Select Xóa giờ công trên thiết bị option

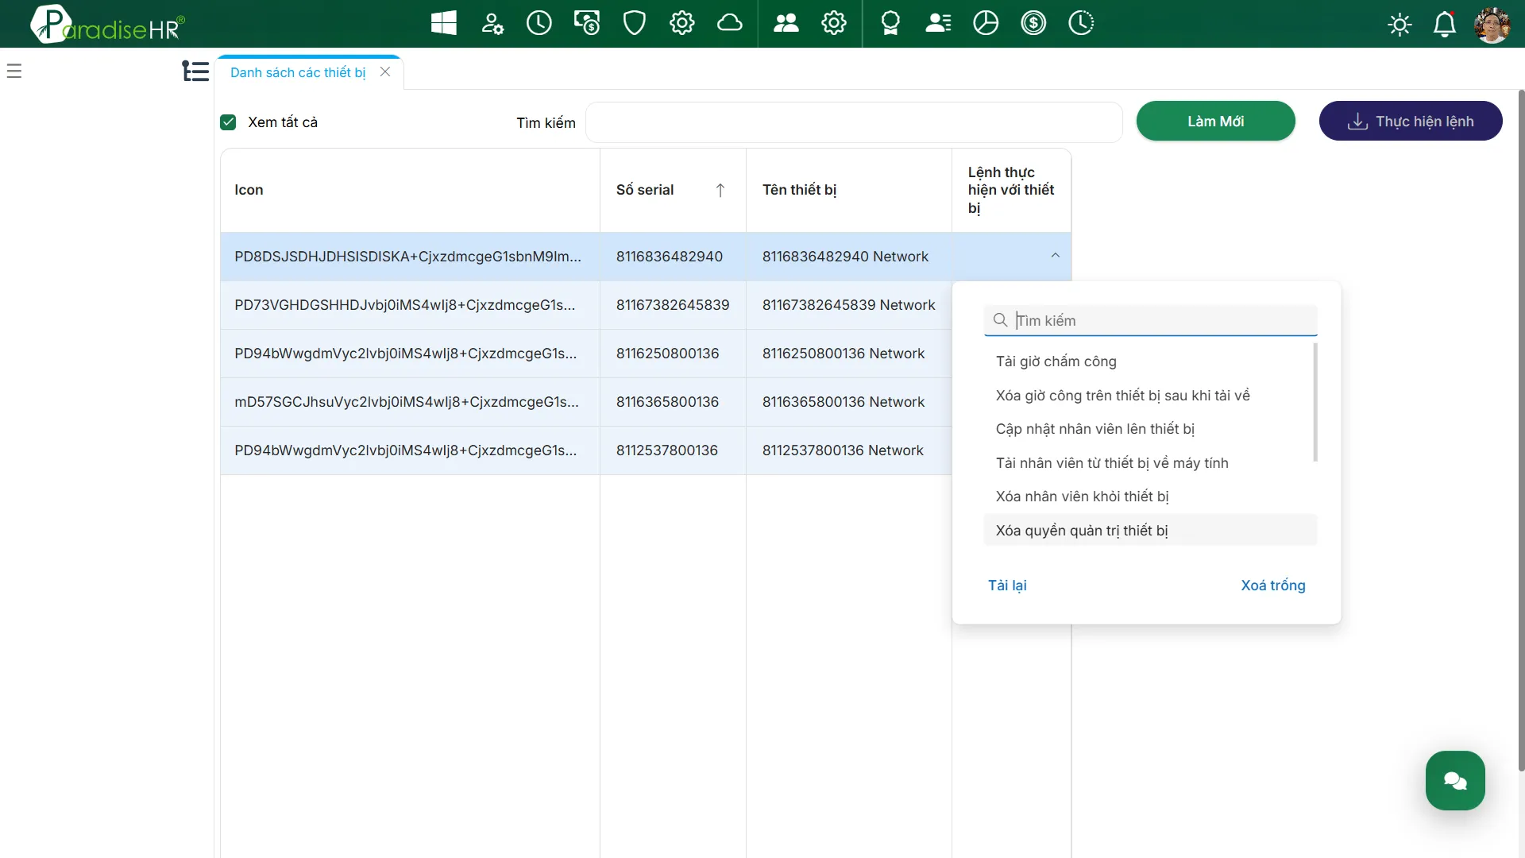1150,396
